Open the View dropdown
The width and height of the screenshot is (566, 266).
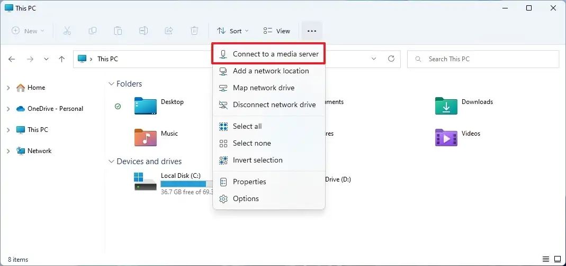coord(277,31)
